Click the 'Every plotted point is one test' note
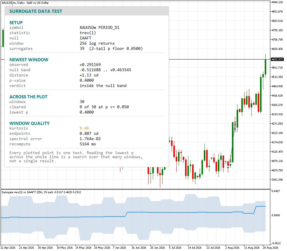Screen dimensions: 287x251 click(76, 157)
